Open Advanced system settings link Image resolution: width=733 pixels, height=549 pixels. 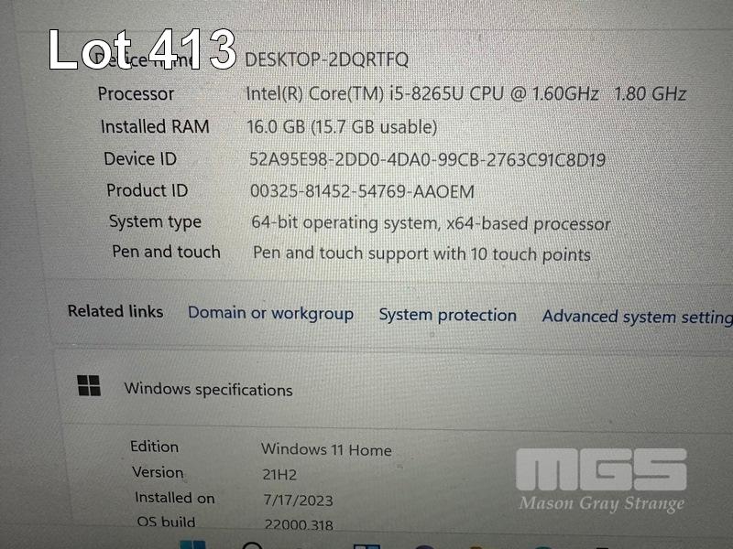pos(637,317)
